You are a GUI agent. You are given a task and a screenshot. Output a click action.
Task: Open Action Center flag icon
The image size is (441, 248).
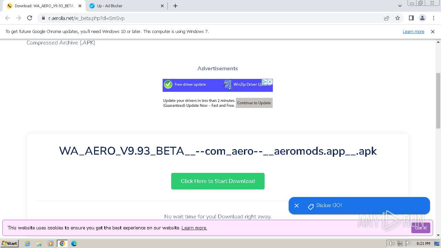tap(408, 244)
